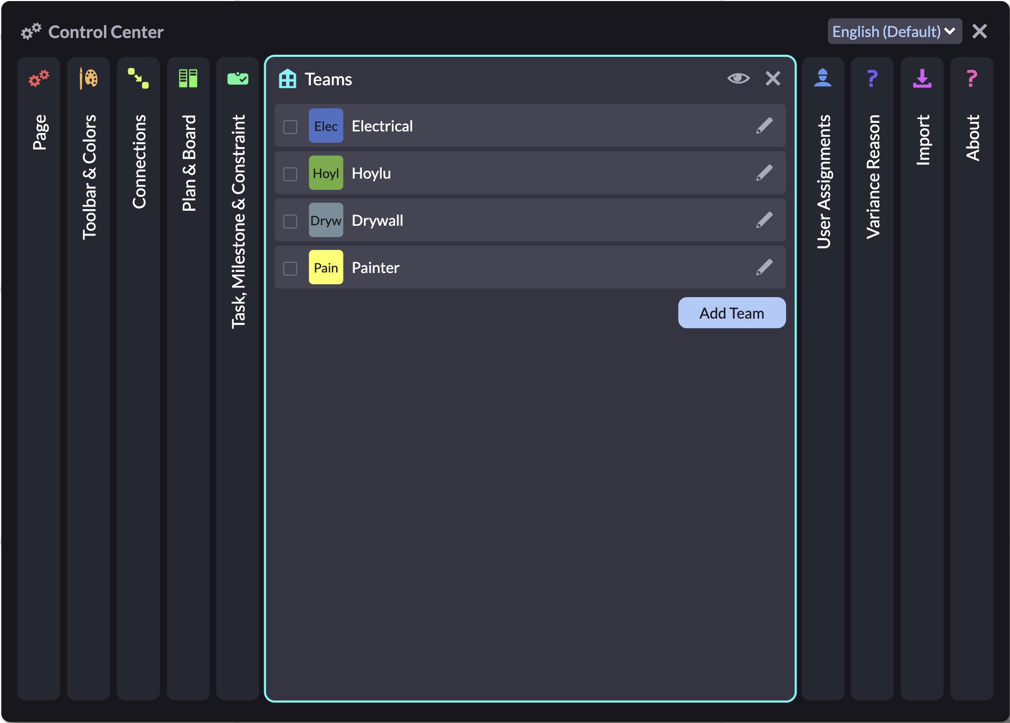Edit the Hoylu team with pencil icon
The width and height of the screenshot is (1010, 723).
tap(764, 173)
